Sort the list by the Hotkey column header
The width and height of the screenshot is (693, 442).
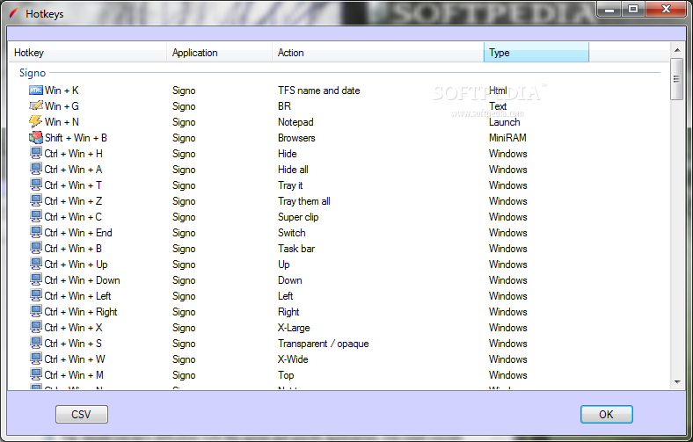(x=88, y=53)
